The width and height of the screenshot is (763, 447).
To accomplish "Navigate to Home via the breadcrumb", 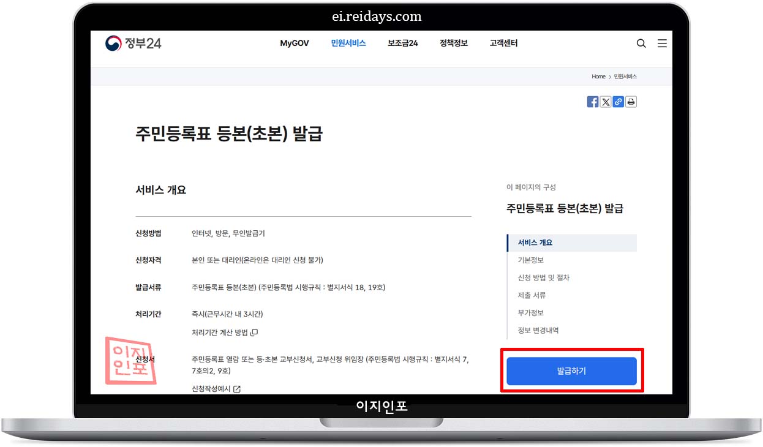I will coord(598,77).
